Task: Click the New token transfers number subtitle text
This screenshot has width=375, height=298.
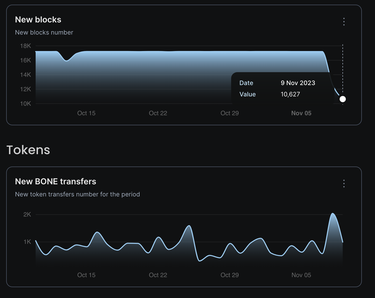Action: (x=77, y=194)
